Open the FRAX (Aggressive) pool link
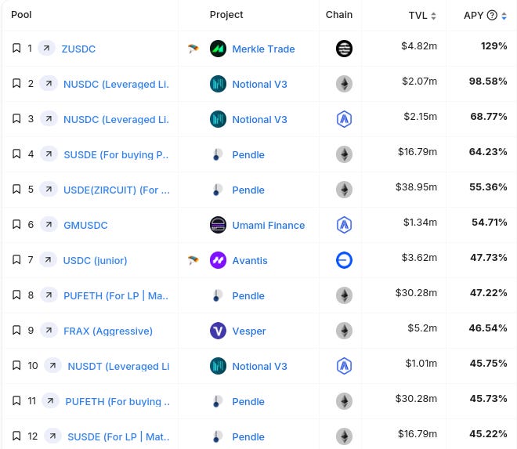The height and width of the screenshot is (449, 517). [108, 331]
